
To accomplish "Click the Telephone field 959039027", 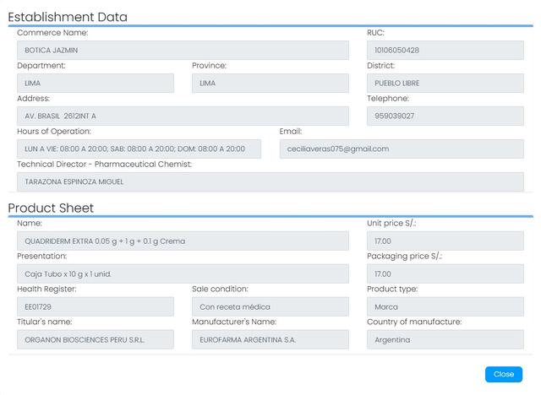I will click(445, 116).
